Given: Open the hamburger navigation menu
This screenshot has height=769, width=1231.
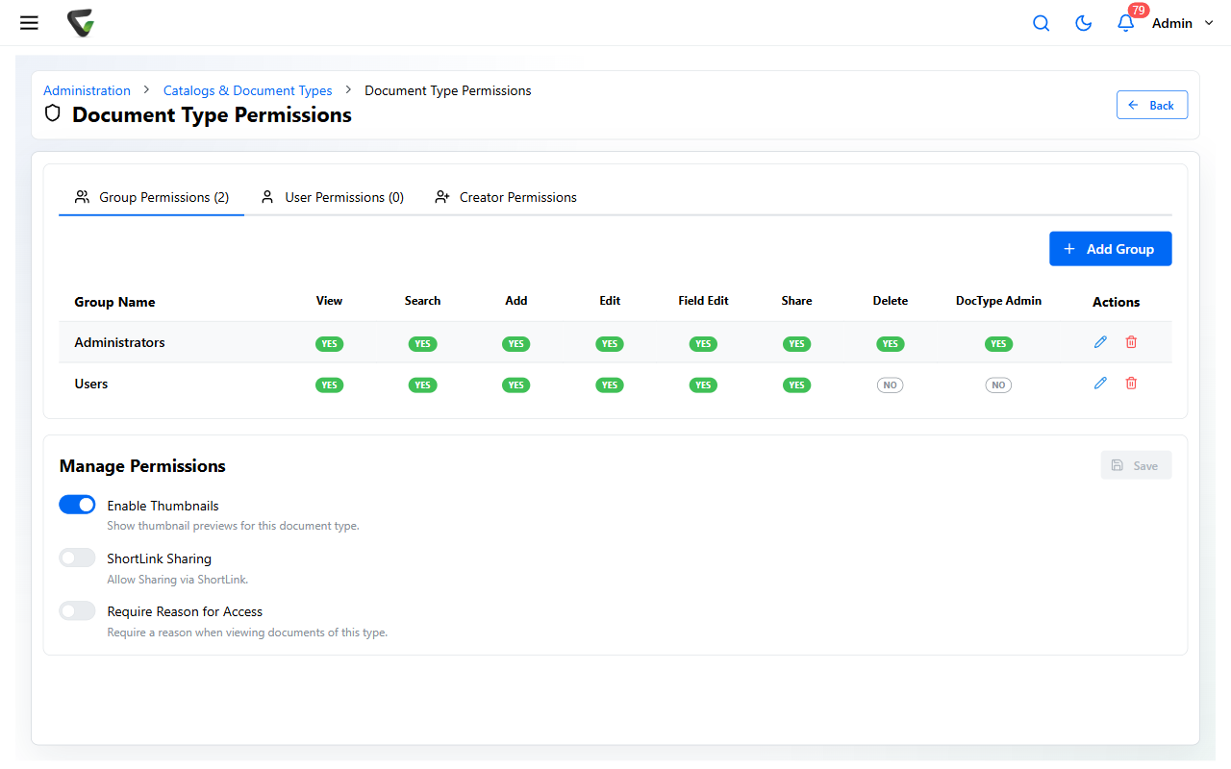Looking at the screenshot, I should (x=29, y=23).
